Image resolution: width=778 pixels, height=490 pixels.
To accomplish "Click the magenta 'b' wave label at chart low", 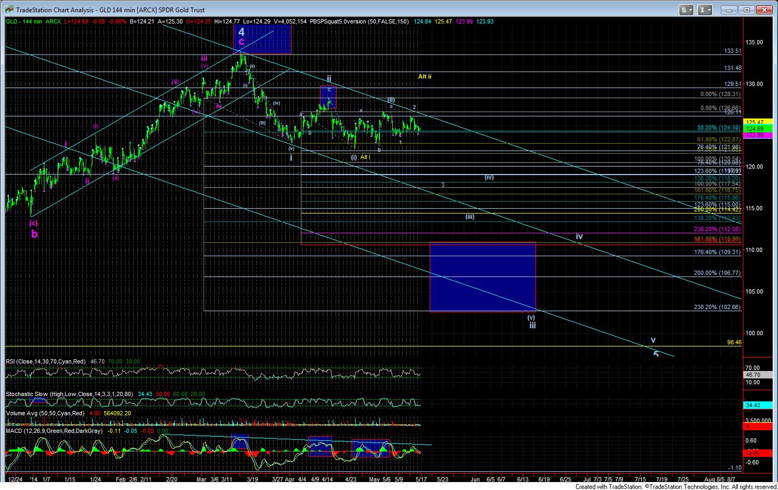I will (x=34, y=234).
